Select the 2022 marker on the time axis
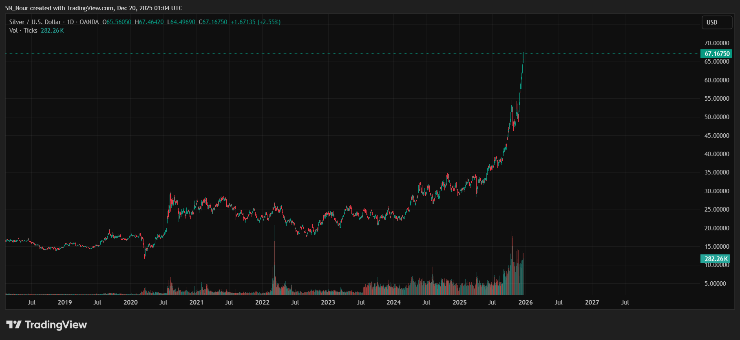 262,302
